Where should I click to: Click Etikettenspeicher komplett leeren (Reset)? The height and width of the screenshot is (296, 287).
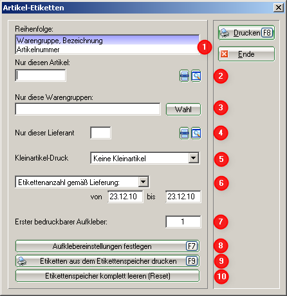107,276
